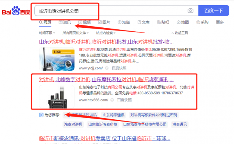Open the 视频 video search tab
The width and height of the screenshot is (234, 144).
(x=85, y=22)
